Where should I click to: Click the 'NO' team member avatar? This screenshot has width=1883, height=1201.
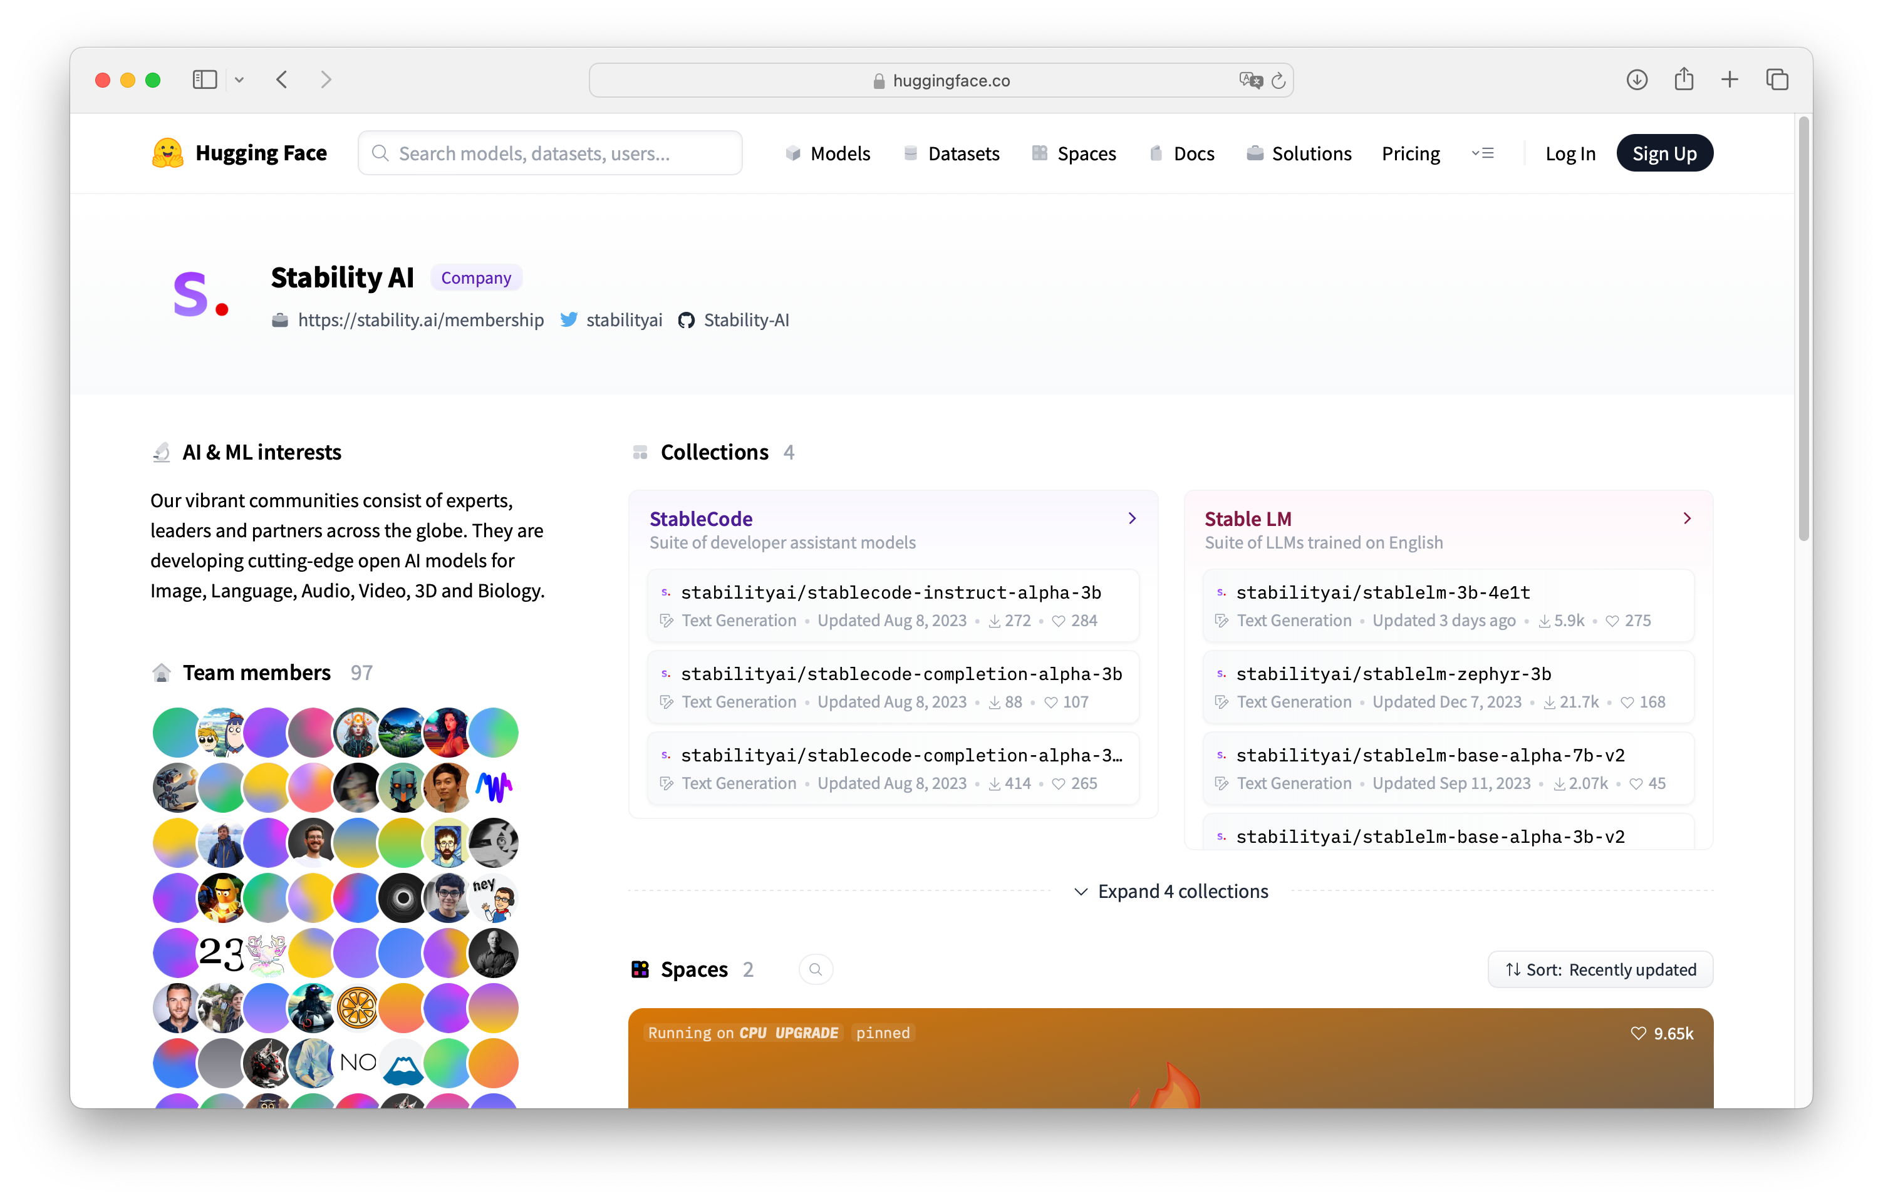coord(357,1063)
